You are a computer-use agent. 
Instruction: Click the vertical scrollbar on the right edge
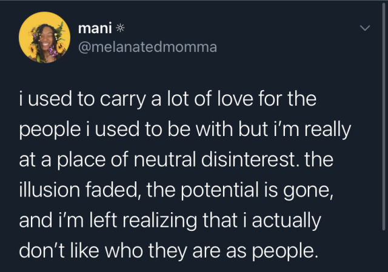tap(383, 116)
